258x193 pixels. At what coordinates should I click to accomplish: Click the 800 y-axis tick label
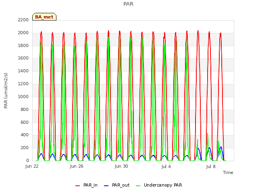[25, 109]
